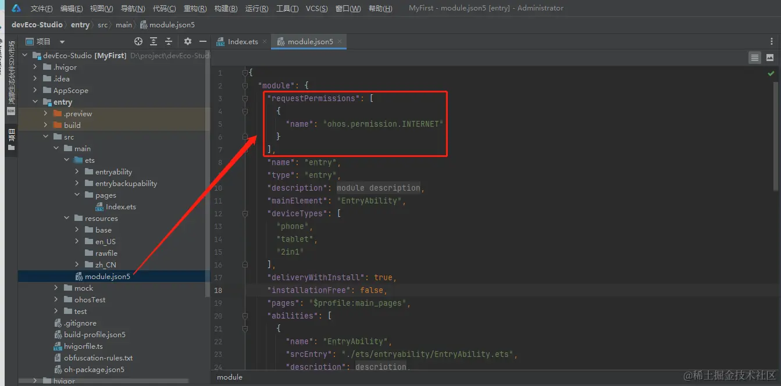Collapse the devEco-Studio root node

(25, 55)
